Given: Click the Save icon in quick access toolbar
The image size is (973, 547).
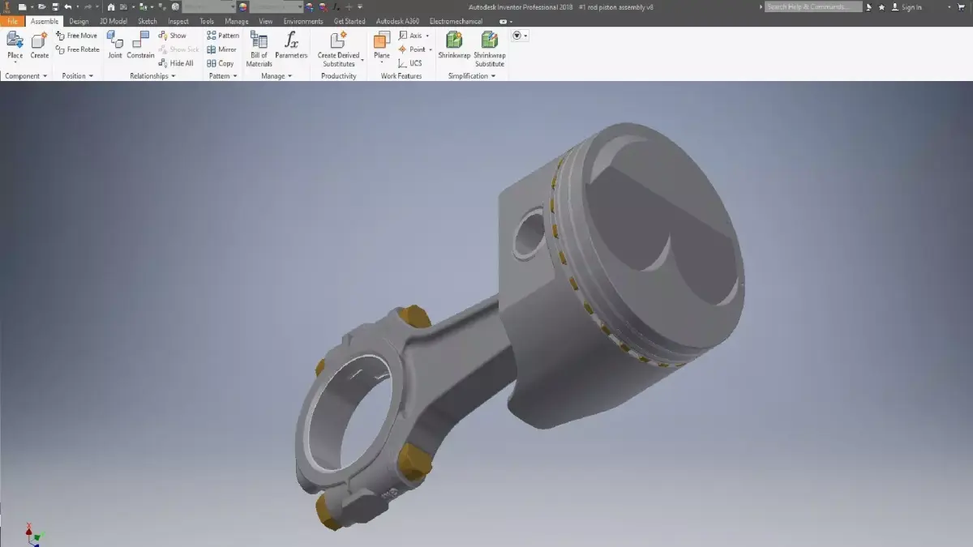Looking at the screenshot, I should click(55, 7).
